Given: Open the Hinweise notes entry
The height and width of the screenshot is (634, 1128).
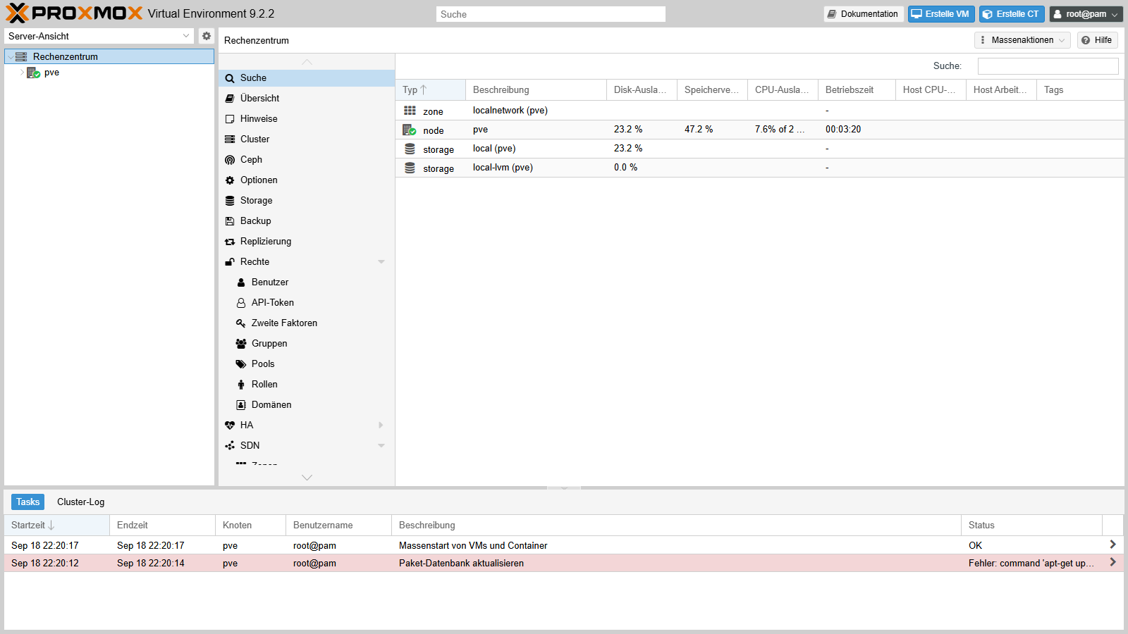Looking at the screenshot, I should tap(307, 119).
